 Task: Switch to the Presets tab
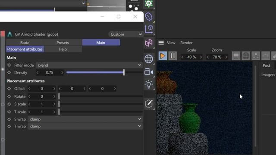(x=63, y=43)
